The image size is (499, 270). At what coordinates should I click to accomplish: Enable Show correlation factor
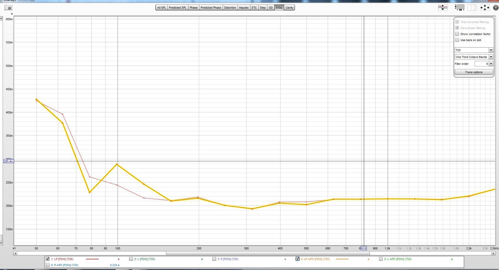[x=457, y=34]
